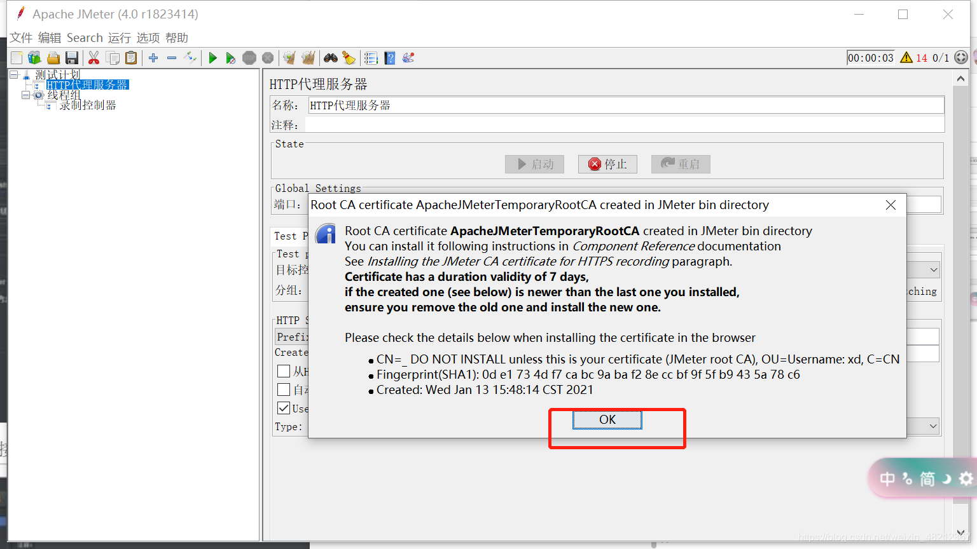Click the Fingerprint(SHA1) line in dialog

click(x=588, y=375)
